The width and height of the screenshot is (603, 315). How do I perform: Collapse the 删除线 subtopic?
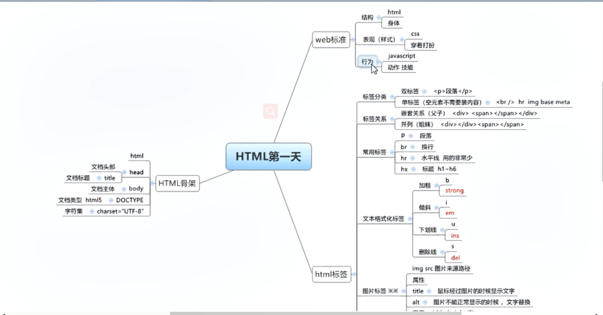442,252
